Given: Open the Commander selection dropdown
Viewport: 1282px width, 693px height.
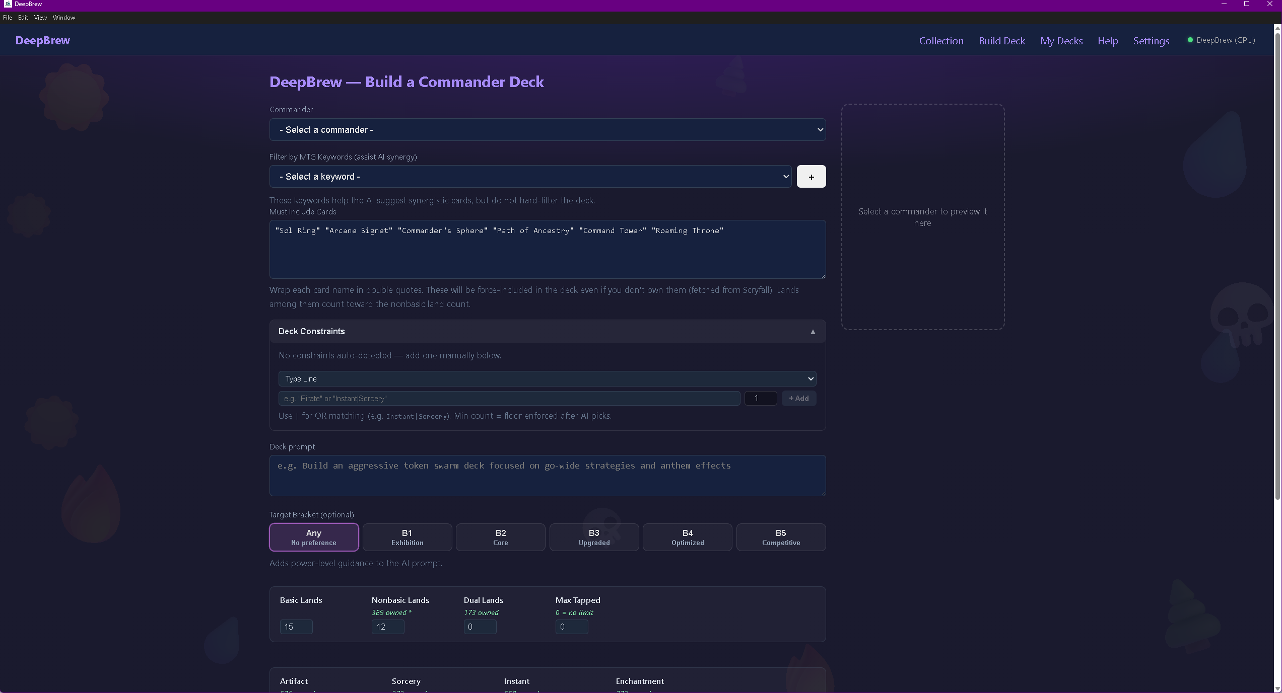Looking at the screenshot, I should pyautogui.click(x=548, y=130).
